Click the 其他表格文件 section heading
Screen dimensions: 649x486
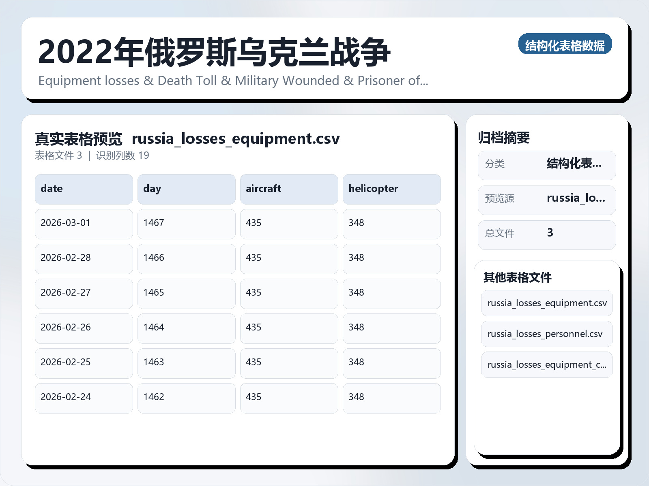518,278
